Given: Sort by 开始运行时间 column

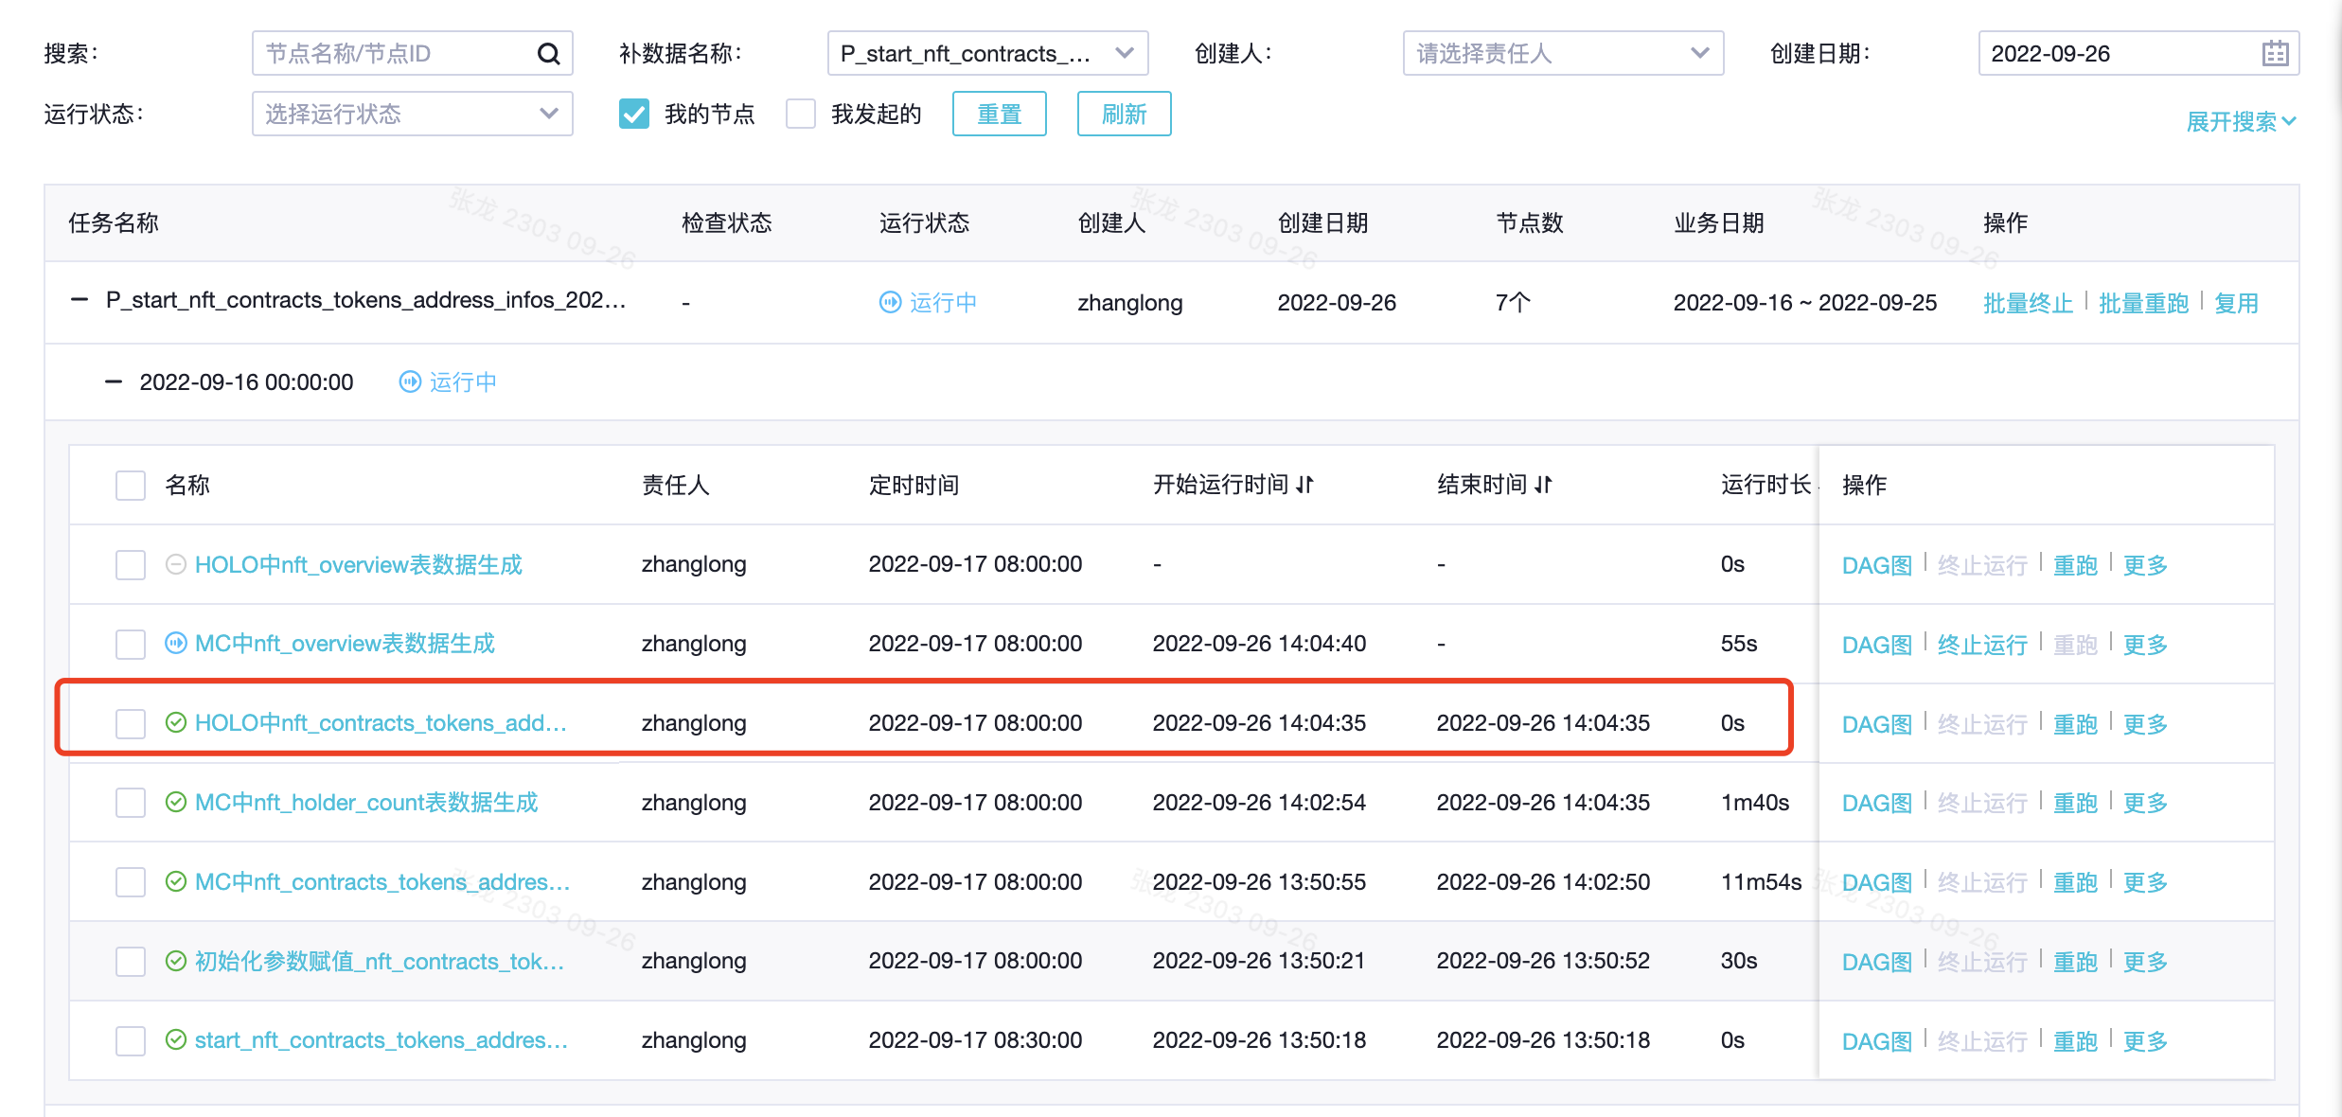Looking at the screenshot, I should 1304,485.
